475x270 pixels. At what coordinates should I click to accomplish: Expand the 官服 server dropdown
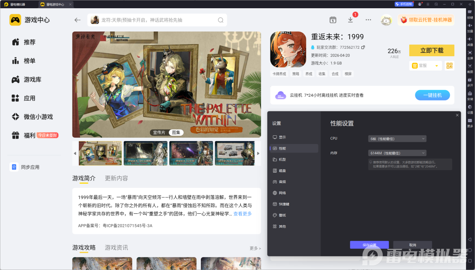tap(425, 66)
